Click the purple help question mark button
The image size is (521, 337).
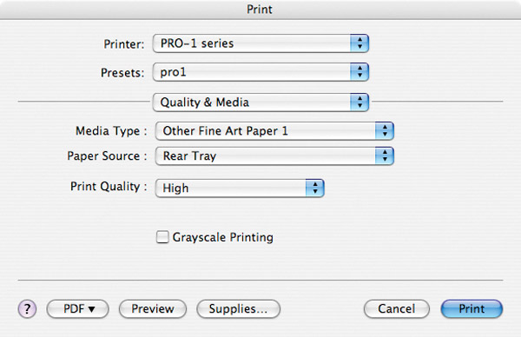tap(27, 309)
